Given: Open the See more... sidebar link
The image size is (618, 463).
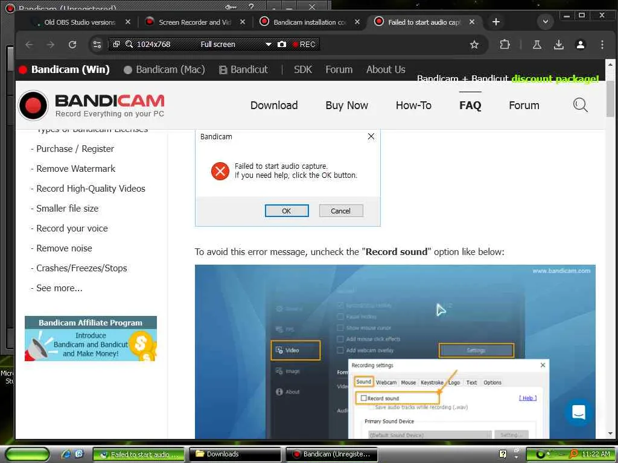Looking at the screenshot, I should click(x=59, y=288).
